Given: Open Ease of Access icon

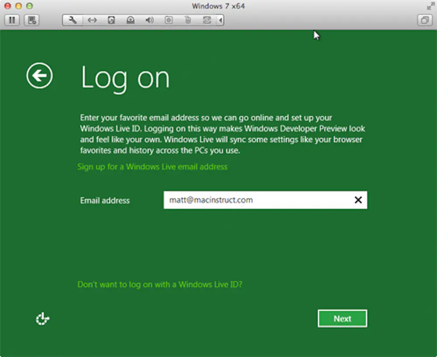Looking at the screenshot, I should (42, 319).
